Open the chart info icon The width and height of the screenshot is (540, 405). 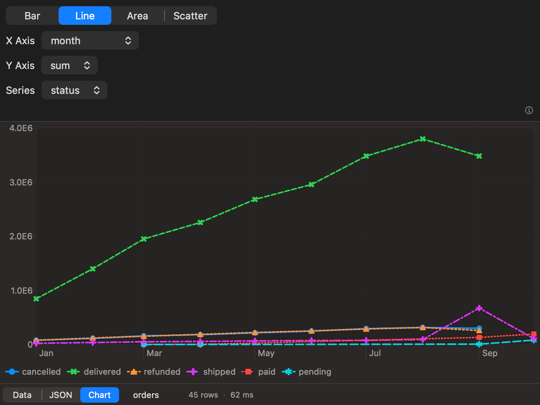click(529, 110)
